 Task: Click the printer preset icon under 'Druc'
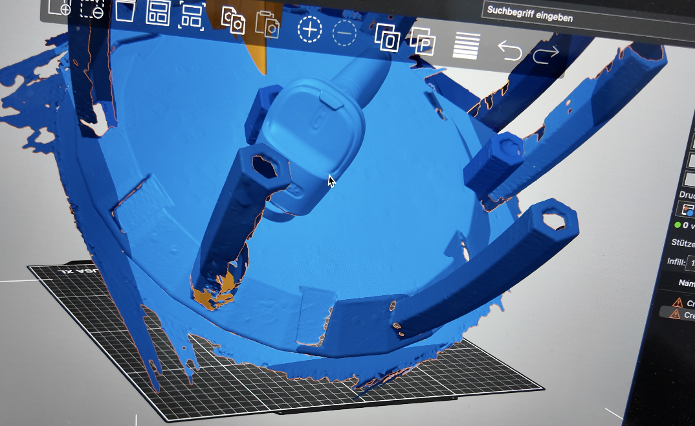[x=687, y=210]
